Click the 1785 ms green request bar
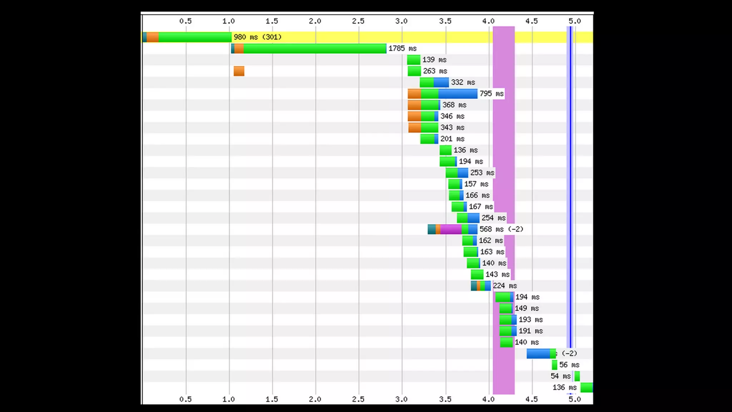 pos(309,49)
